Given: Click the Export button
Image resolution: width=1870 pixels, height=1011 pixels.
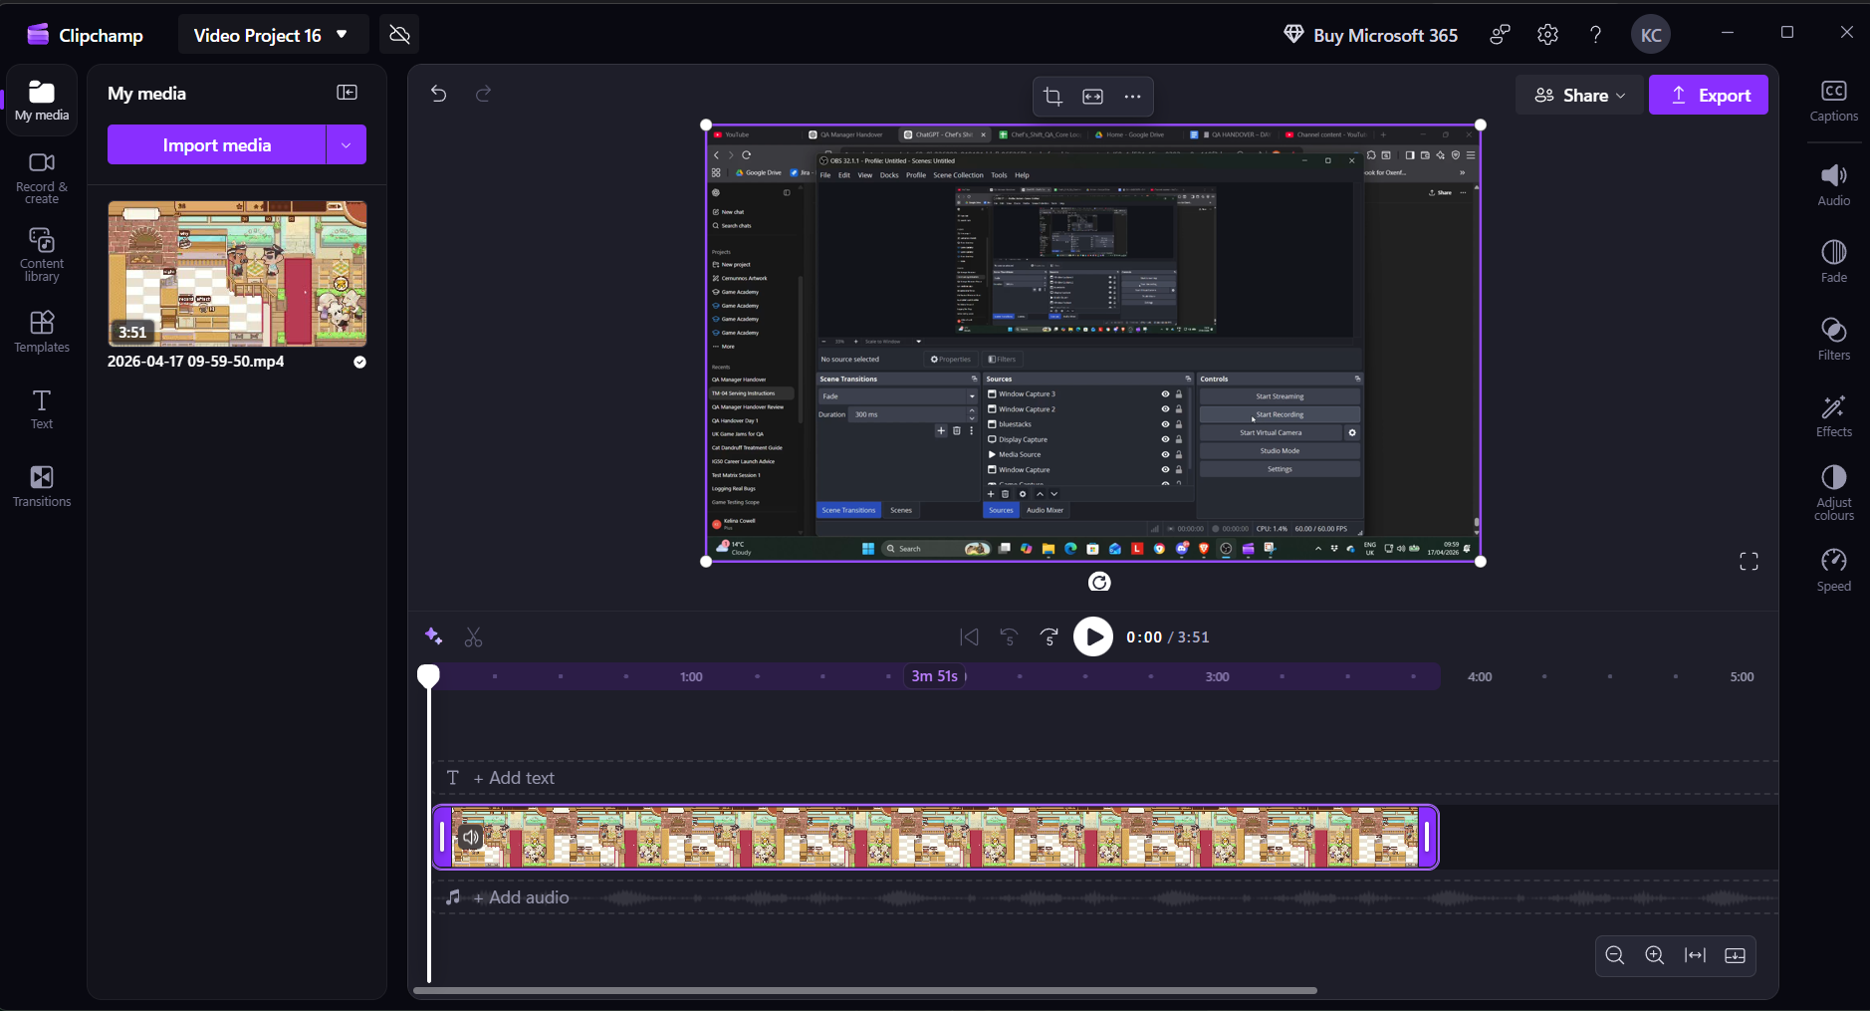Looking at the screenshot, I should pos(1709,96).
